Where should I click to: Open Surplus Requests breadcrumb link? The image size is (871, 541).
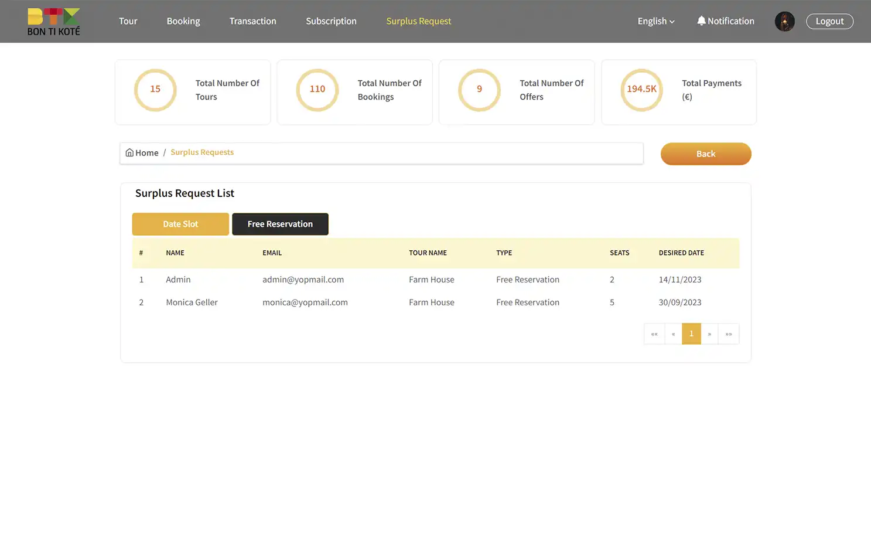202,152
